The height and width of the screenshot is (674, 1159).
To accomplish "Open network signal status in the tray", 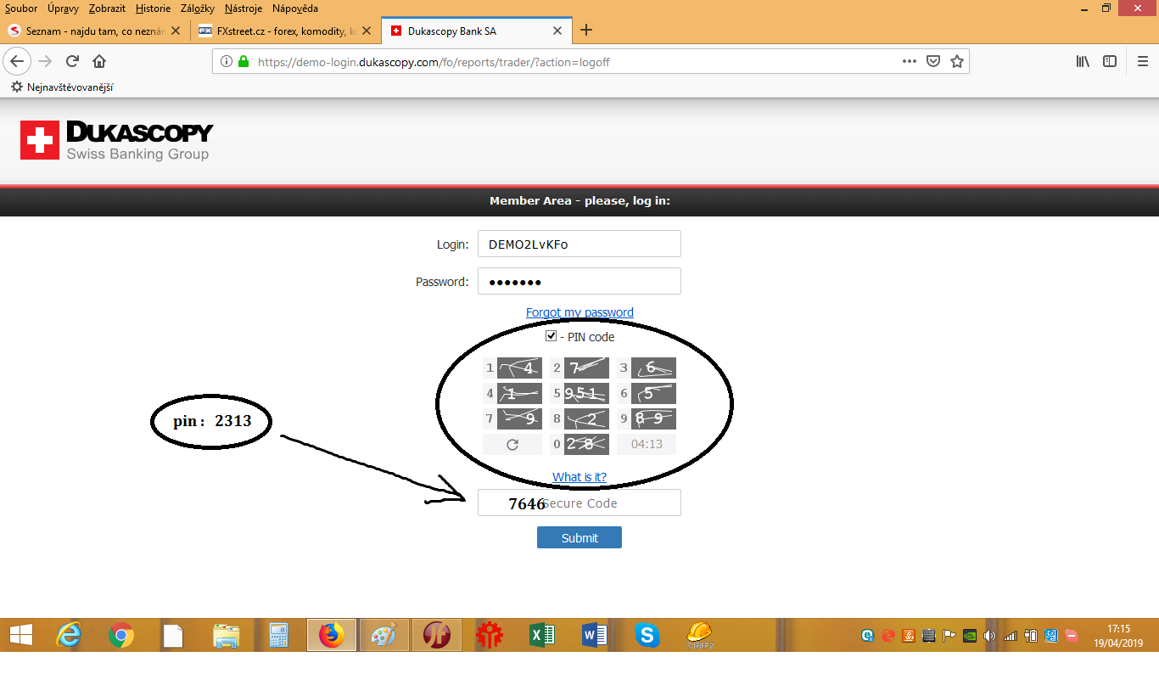I will pyautogui.click(x=1010, y=635).
